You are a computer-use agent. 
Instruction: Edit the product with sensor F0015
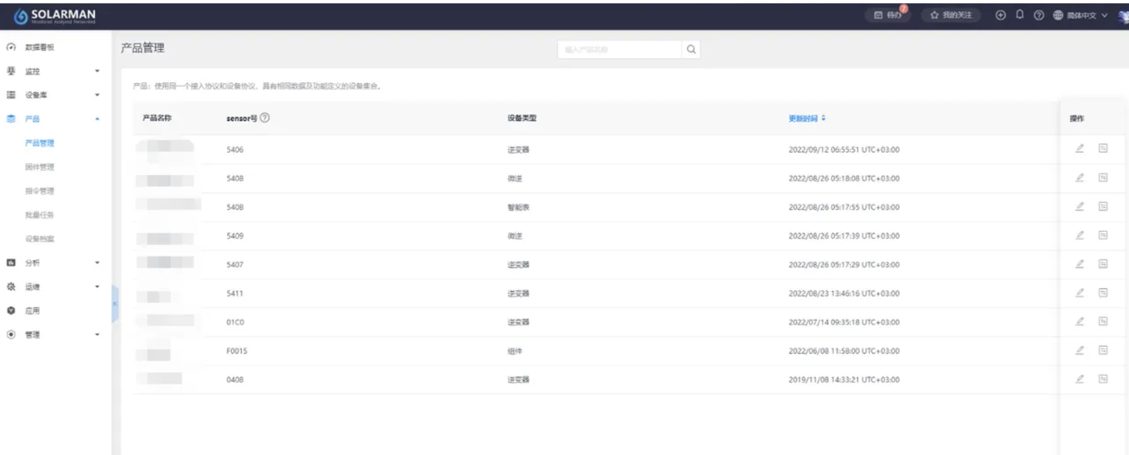(1080, 350)
